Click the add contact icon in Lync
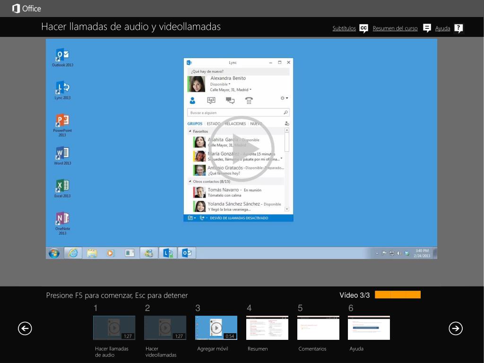 tap(287, 123)
